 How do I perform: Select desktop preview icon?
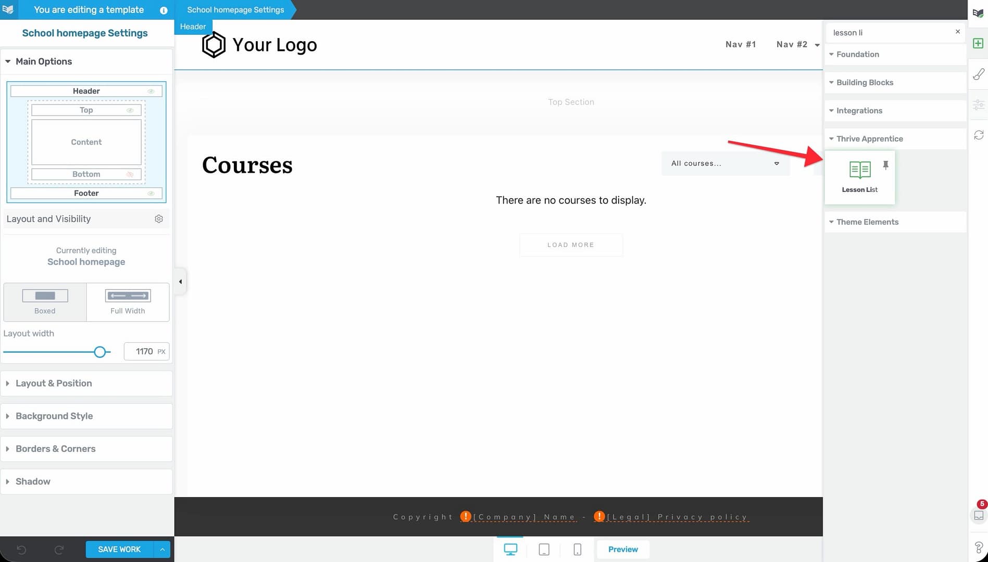510,550
